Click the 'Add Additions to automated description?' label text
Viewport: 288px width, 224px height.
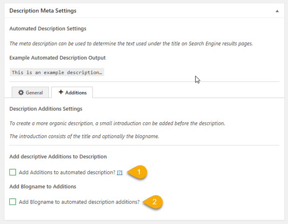(67, 172)
